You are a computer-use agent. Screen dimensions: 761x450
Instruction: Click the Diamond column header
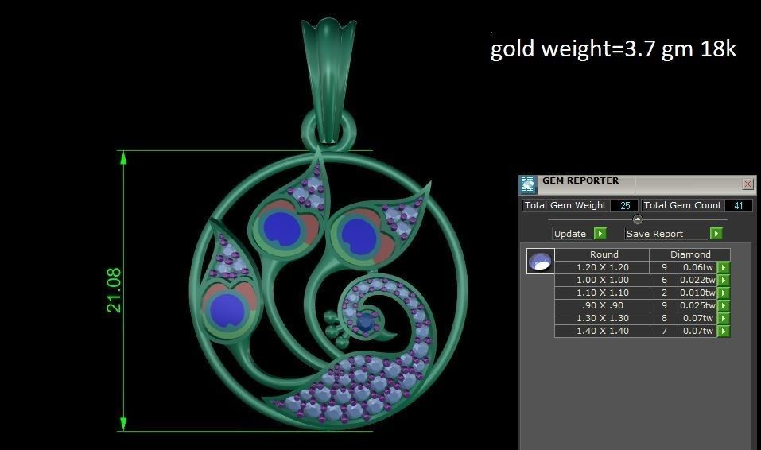tap(690, 254)
